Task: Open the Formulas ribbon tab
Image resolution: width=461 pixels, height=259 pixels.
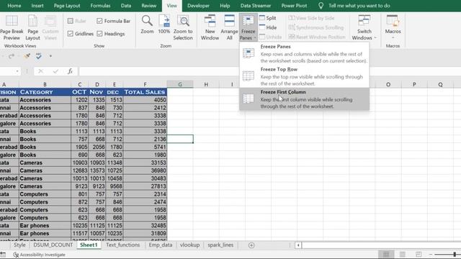Action: coord(100,6)
